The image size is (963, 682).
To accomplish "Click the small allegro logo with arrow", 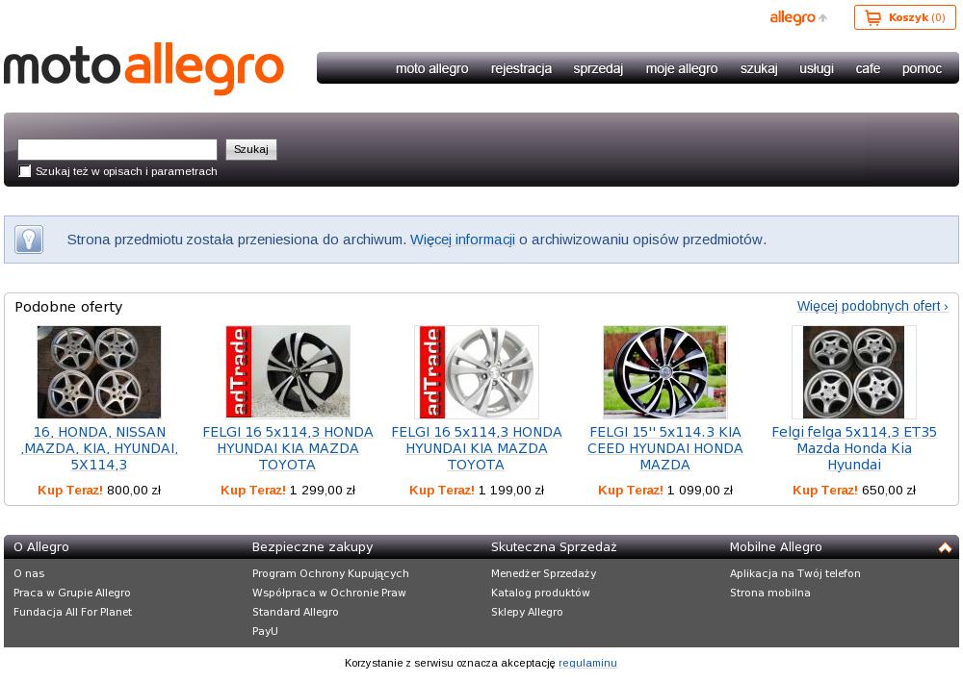I will coord(798,17).
